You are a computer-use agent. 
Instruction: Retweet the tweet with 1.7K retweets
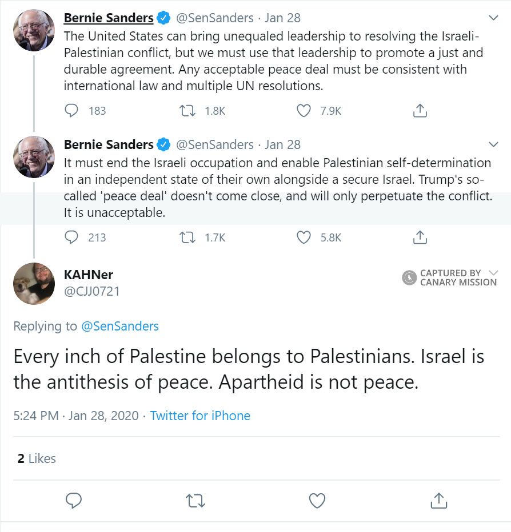[188, 237]
